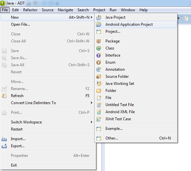The height and width of the screenshot is (171, 191).
Task: Open the Navigate menu
Action: click(x=66, y=10)
